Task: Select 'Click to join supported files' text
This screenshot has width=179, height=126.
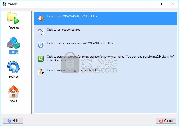Action: (64, 30)
